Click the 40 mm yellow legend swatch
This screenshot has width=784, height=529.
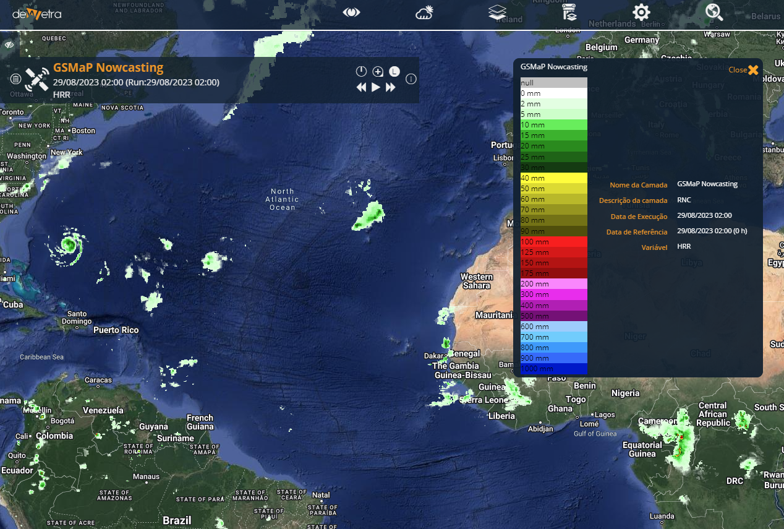pyautogui.click(x=553, y=178)
